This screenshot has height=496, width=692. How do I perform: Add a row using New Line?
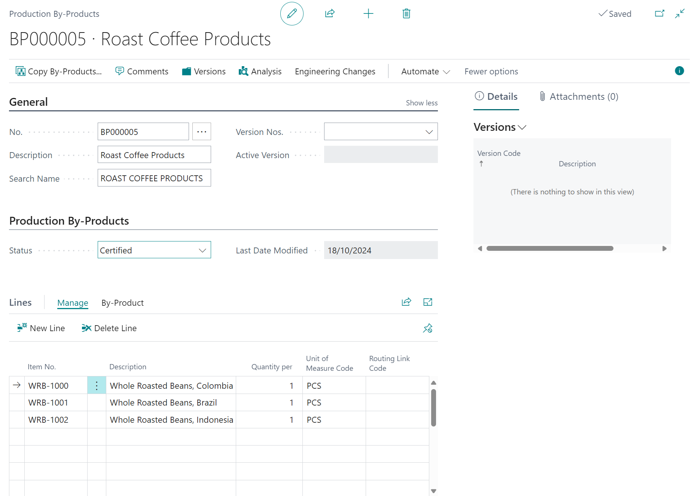pyautogui.click(x=41, y=328)
